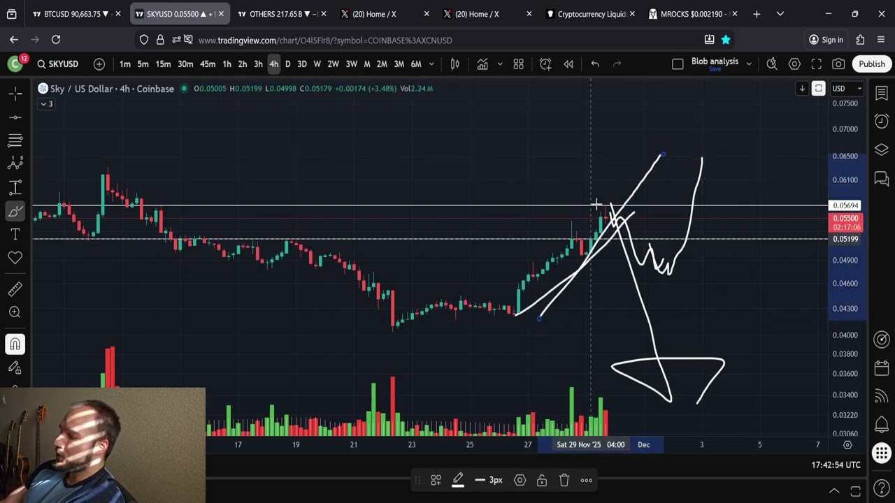
Task: Open the Fibonacci and Gann tools
Action: pyautogui.click(x=15, y=140)
